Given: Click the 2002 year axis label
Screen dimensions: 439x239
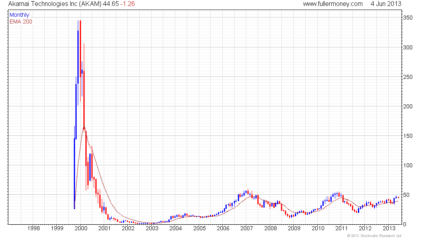Looking at the screenshot, I should pyautogui.click(x=128, y=228).
